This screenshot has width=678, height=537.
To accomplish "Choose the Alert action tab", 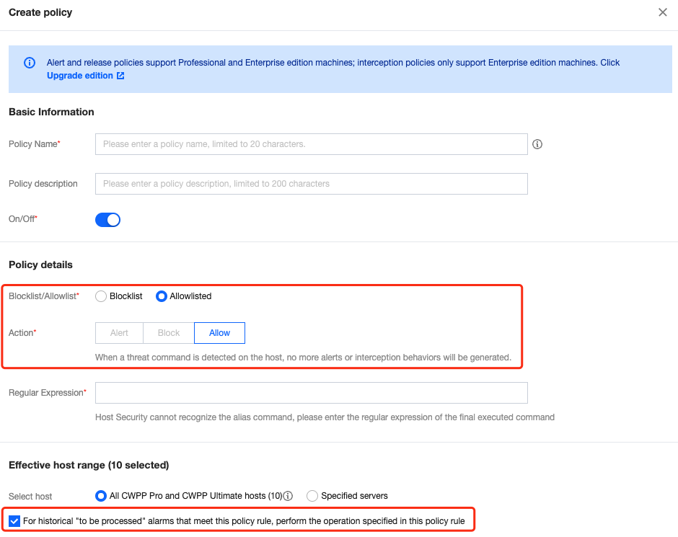I will (x=119, y=333).
